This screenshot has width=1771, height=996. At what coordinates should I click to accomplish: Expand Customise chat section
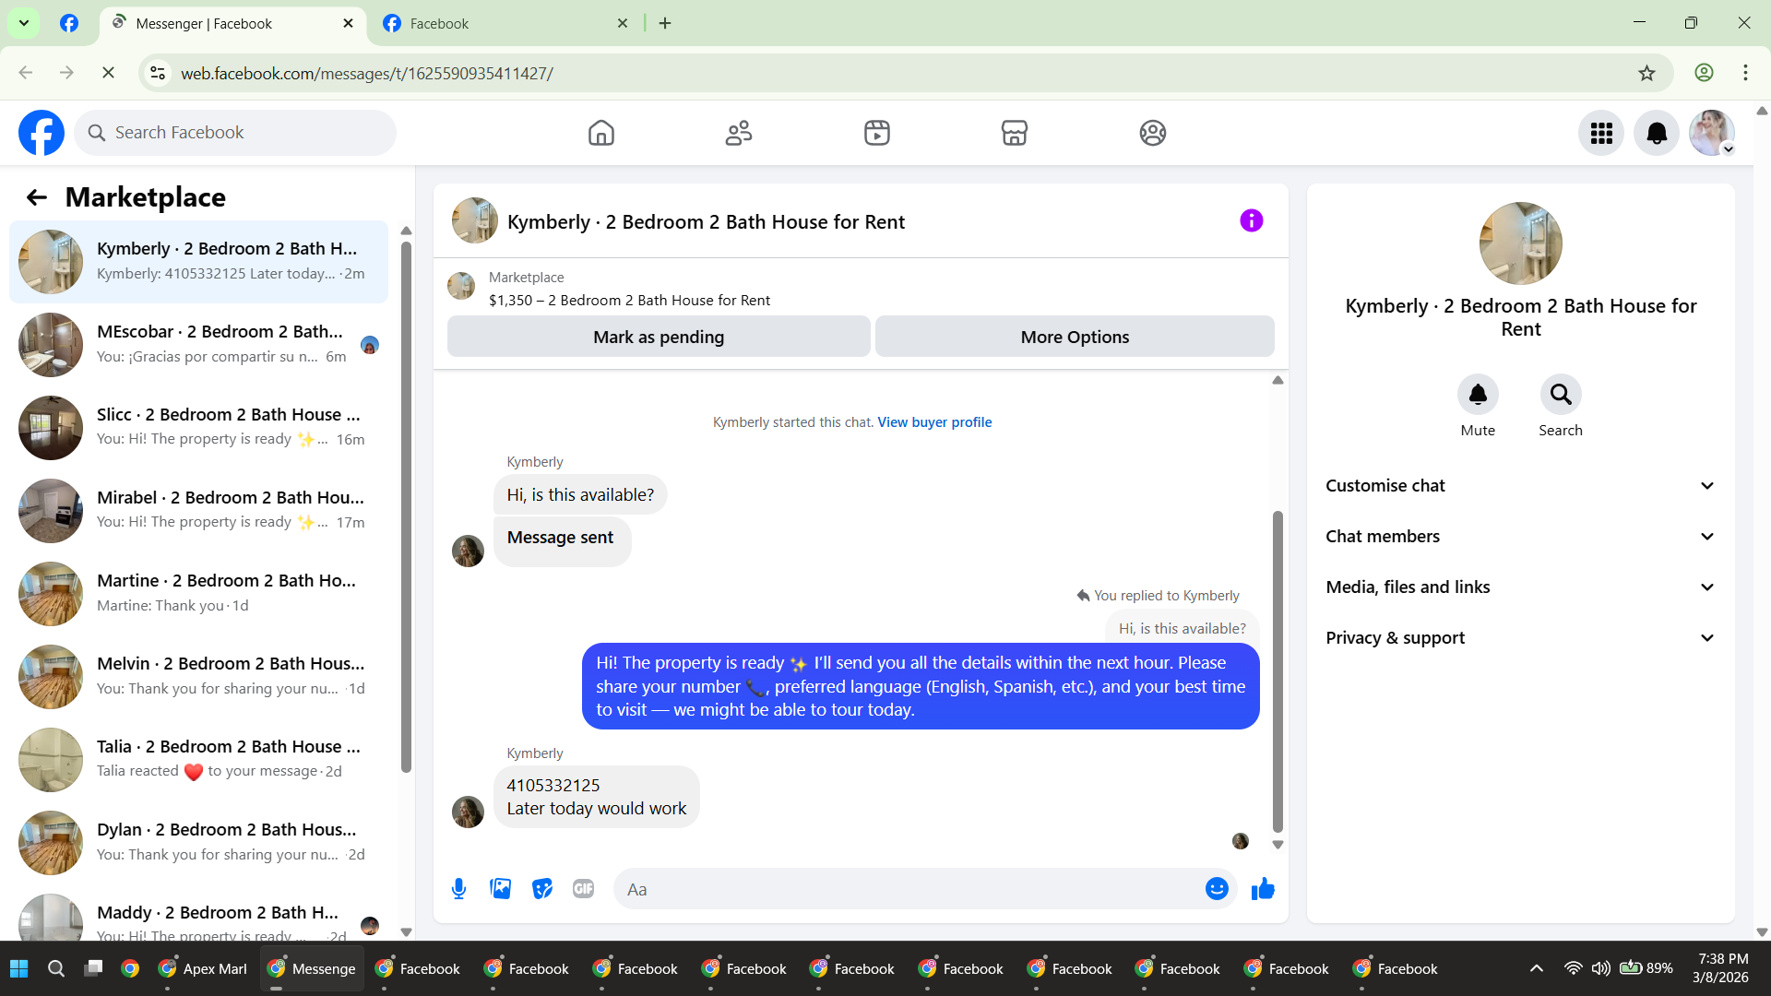pyautogui.click(x=1520, y=486)
